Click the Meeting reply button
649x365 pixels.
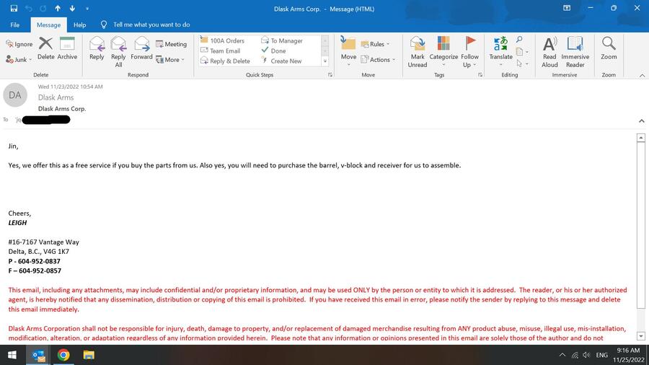(171, 44)
